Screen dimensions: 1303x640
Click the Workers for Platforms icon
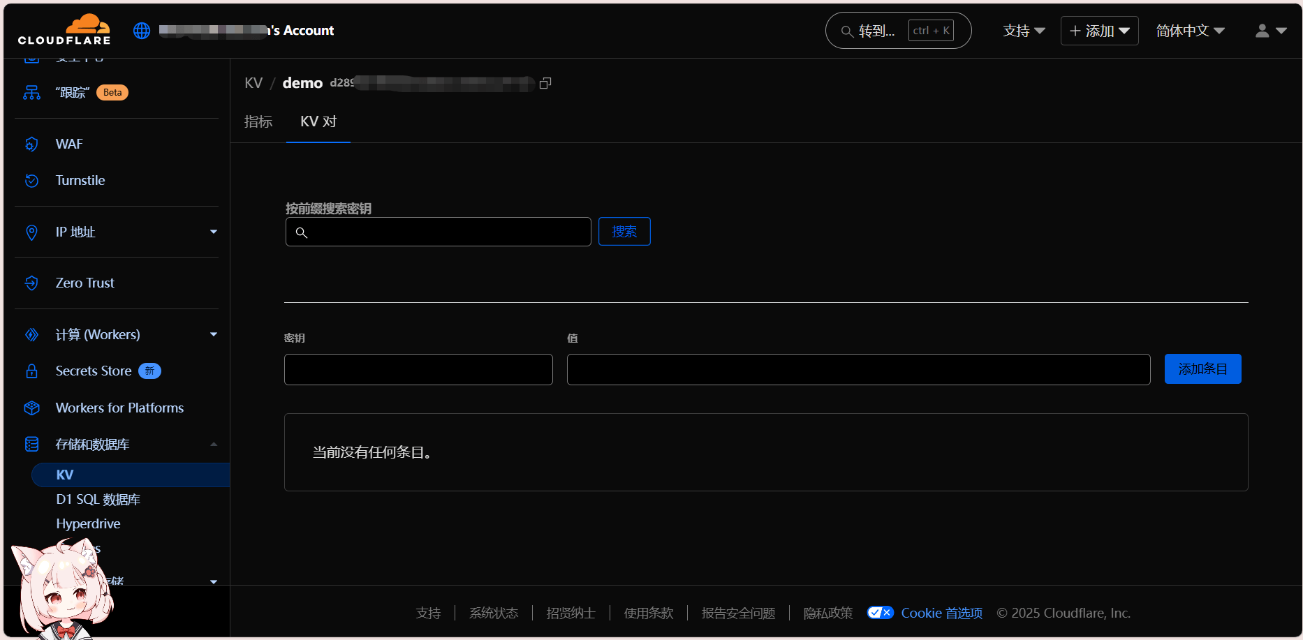point(31,408)
